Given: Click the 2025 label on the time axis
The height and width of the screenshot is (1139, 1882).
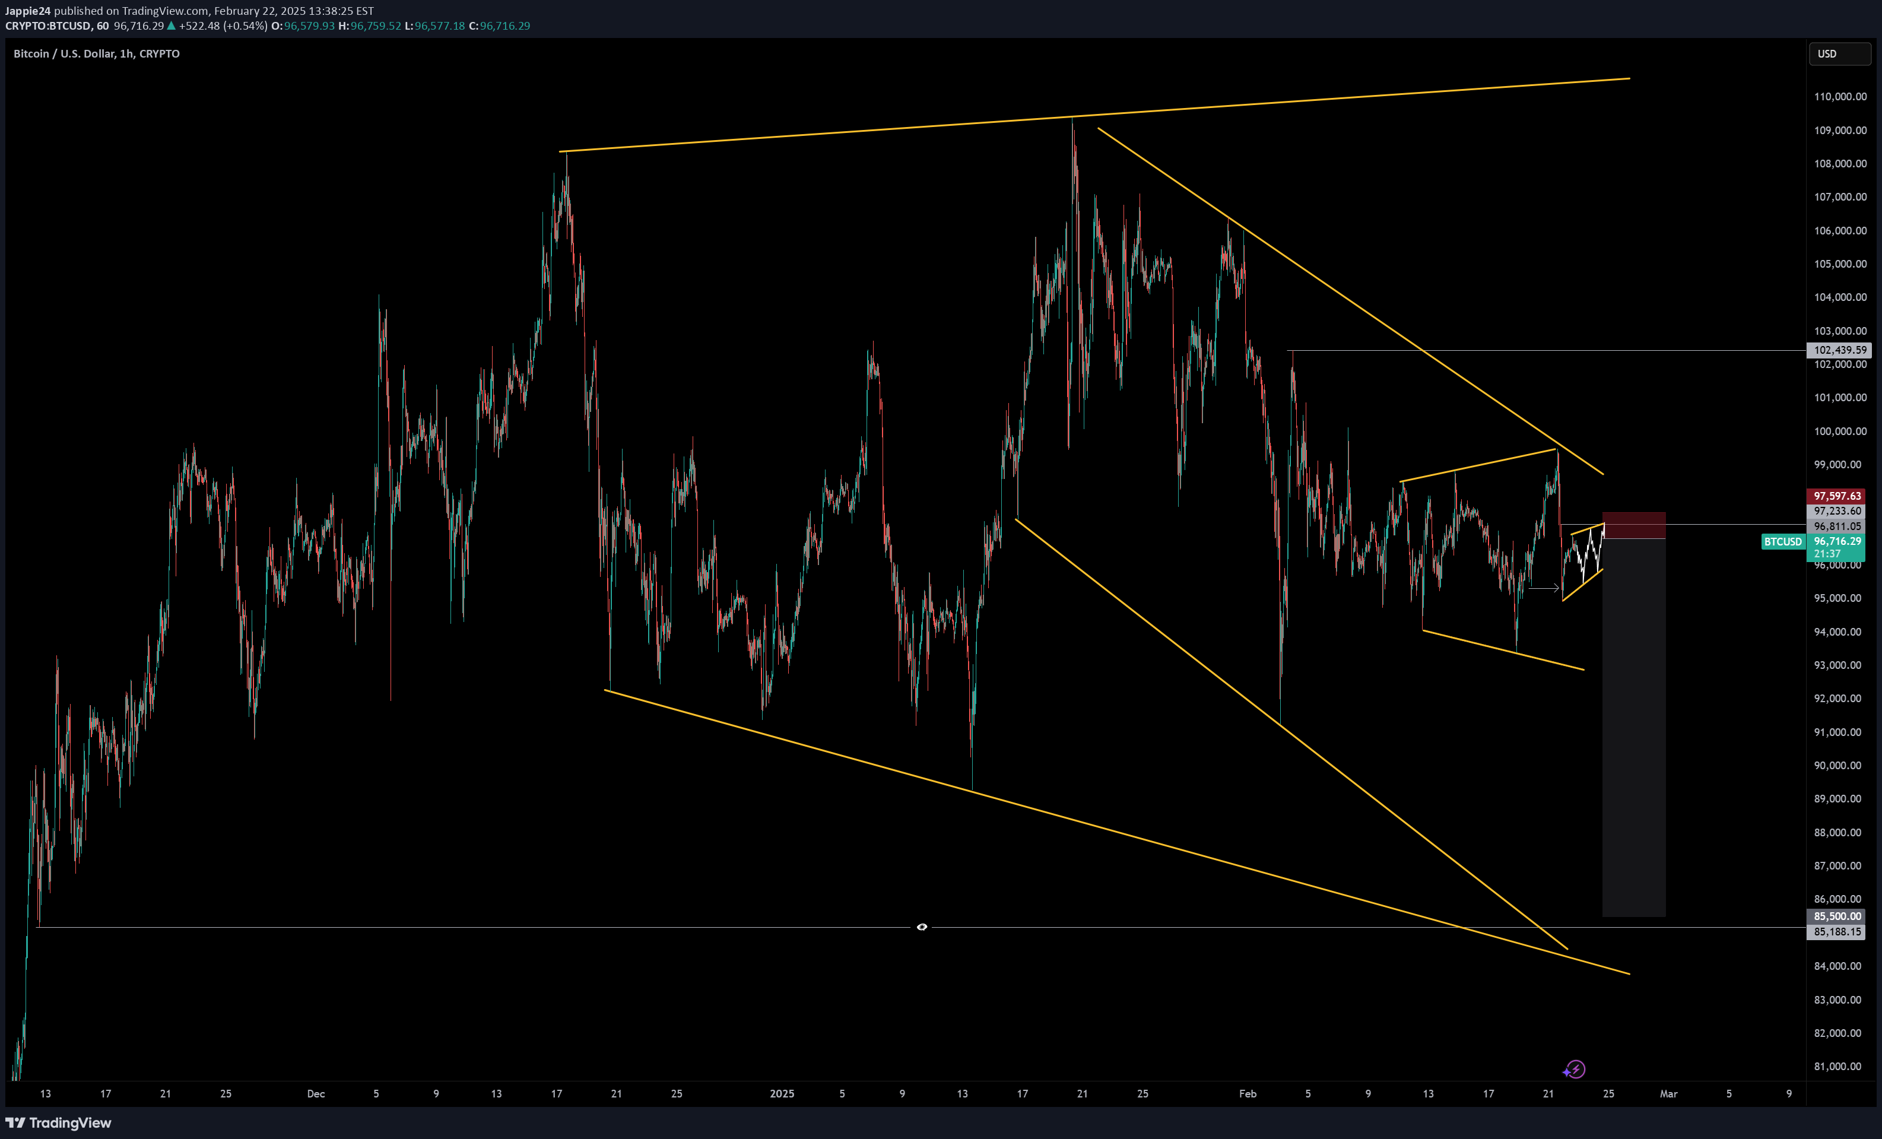Looking at the screenshot, I should [782, 1094].
